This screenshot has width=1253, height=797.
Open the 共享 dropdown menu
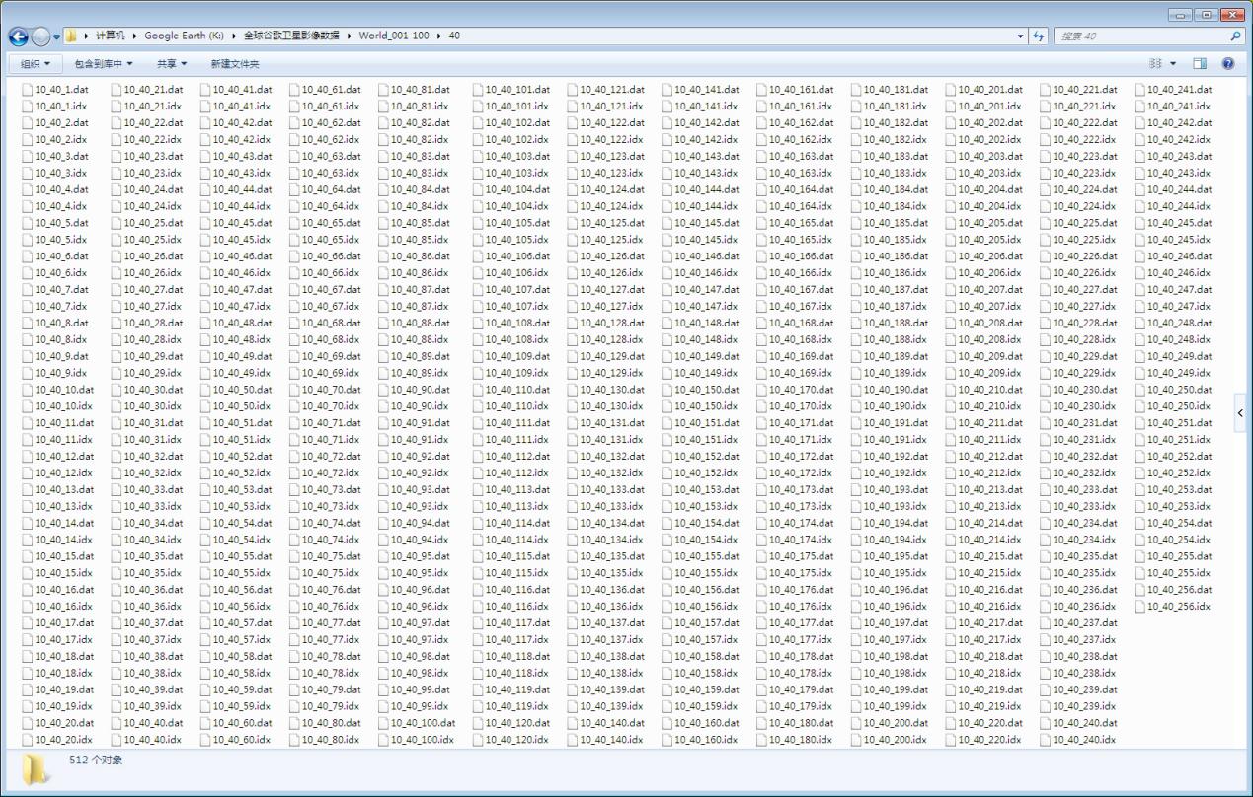pos(172,64)
